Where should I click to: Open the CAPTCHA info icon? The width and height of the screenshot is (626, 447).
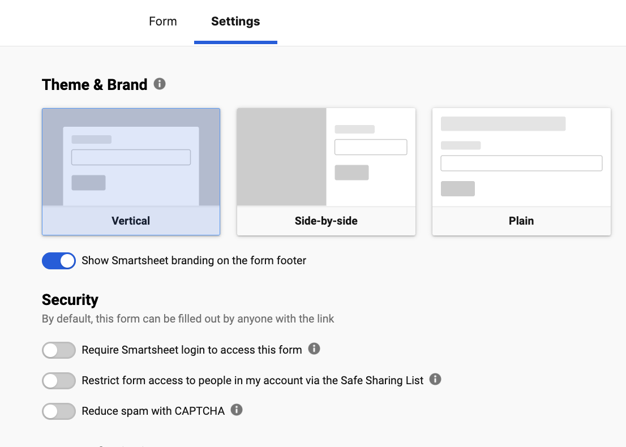click(237, 410)
